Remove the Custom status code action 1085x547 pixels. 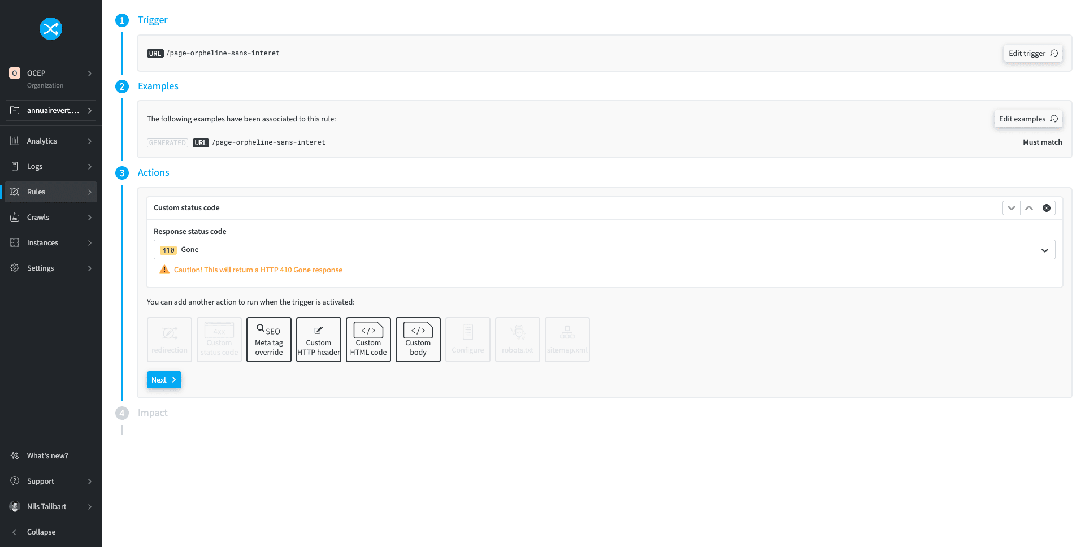1047,207
